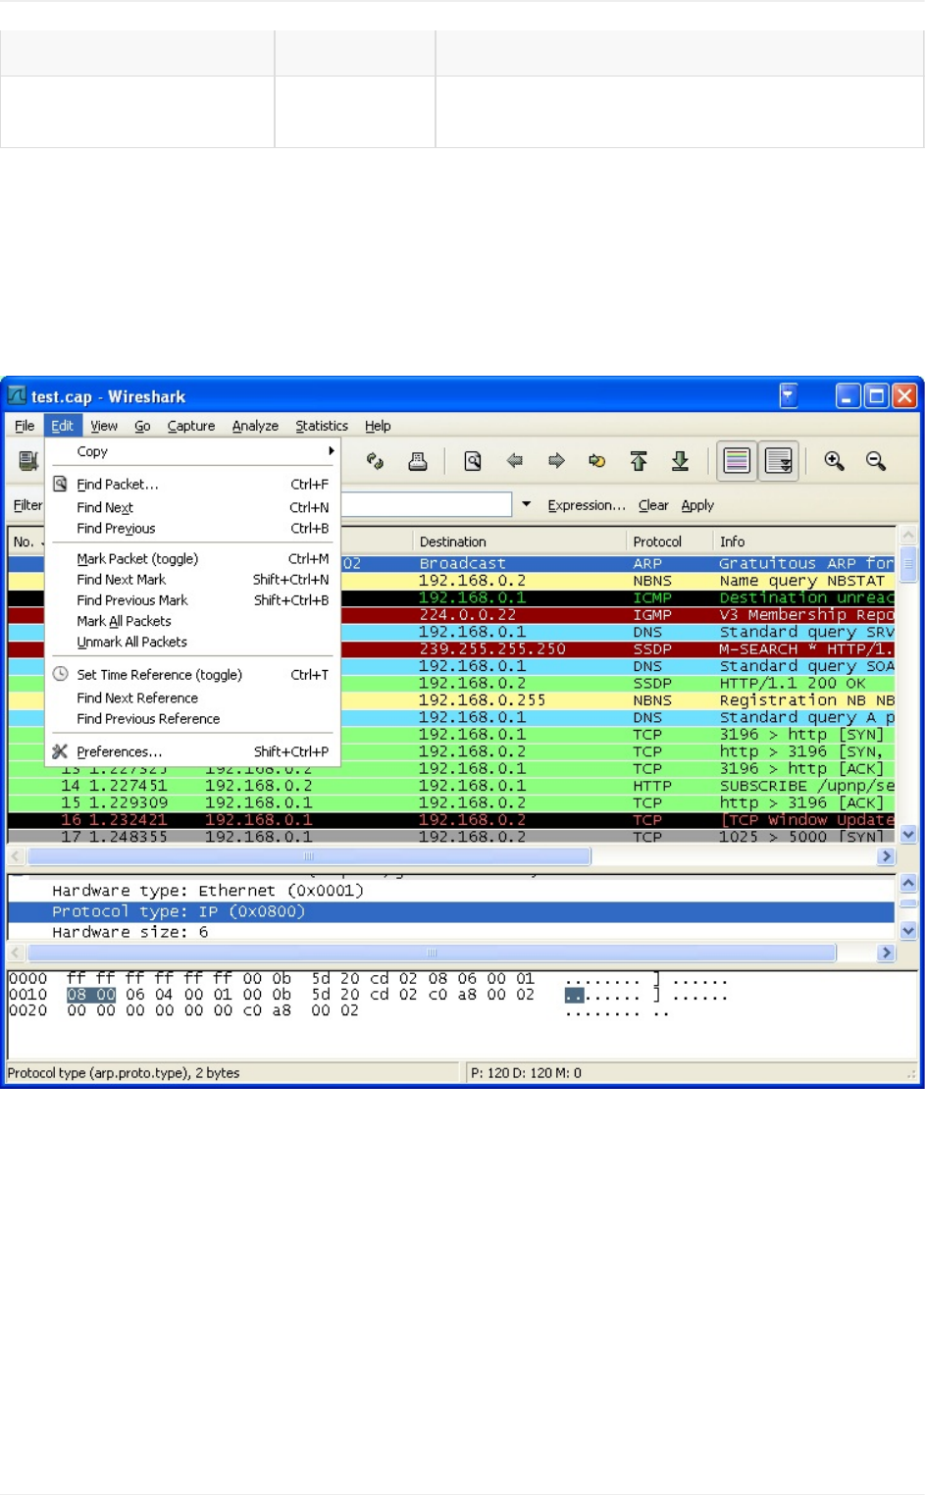Select Find Next Reference entry

point(193,697)
